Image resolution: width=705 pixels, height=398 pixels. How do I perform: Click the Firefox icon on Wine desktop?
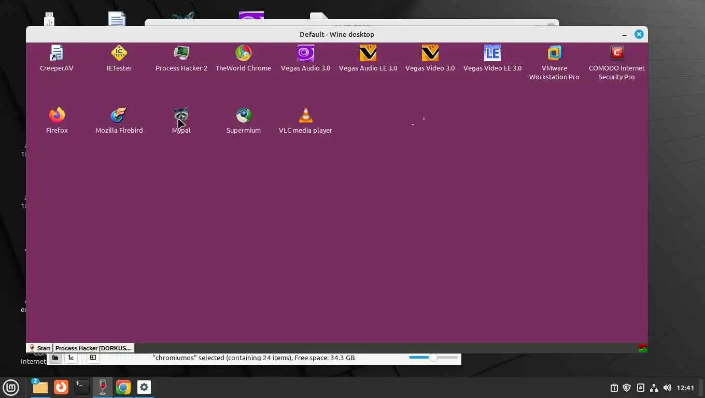pos(57,115)
